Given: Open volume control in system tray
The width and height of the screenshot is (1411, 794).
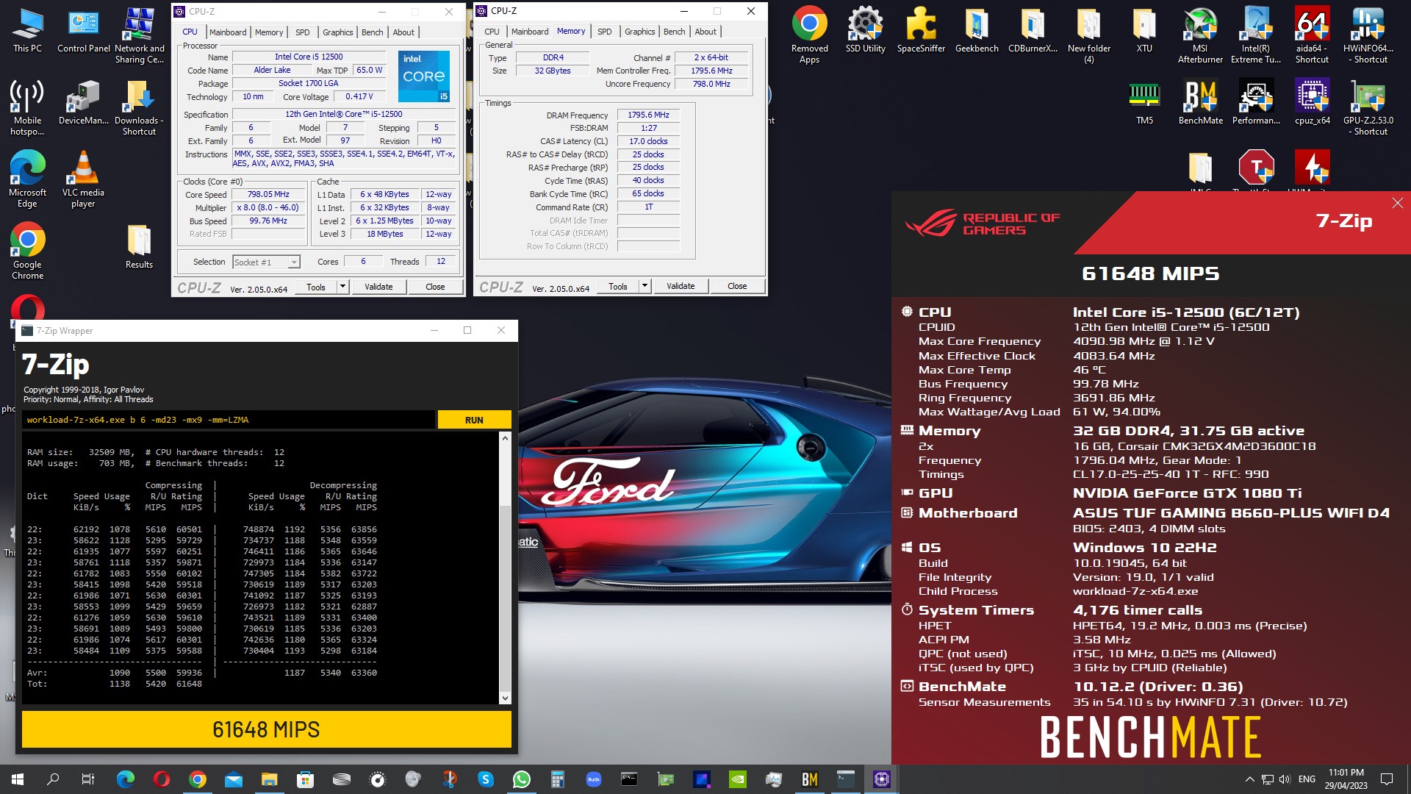Looking at the screenshot, I should click(1285, 779).
